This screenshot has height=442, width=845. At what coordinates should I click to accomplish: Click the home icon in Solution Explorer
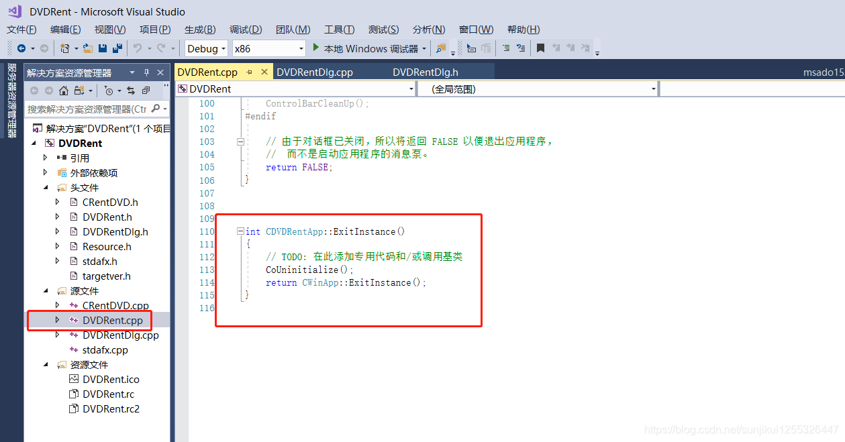coord(64,91)
